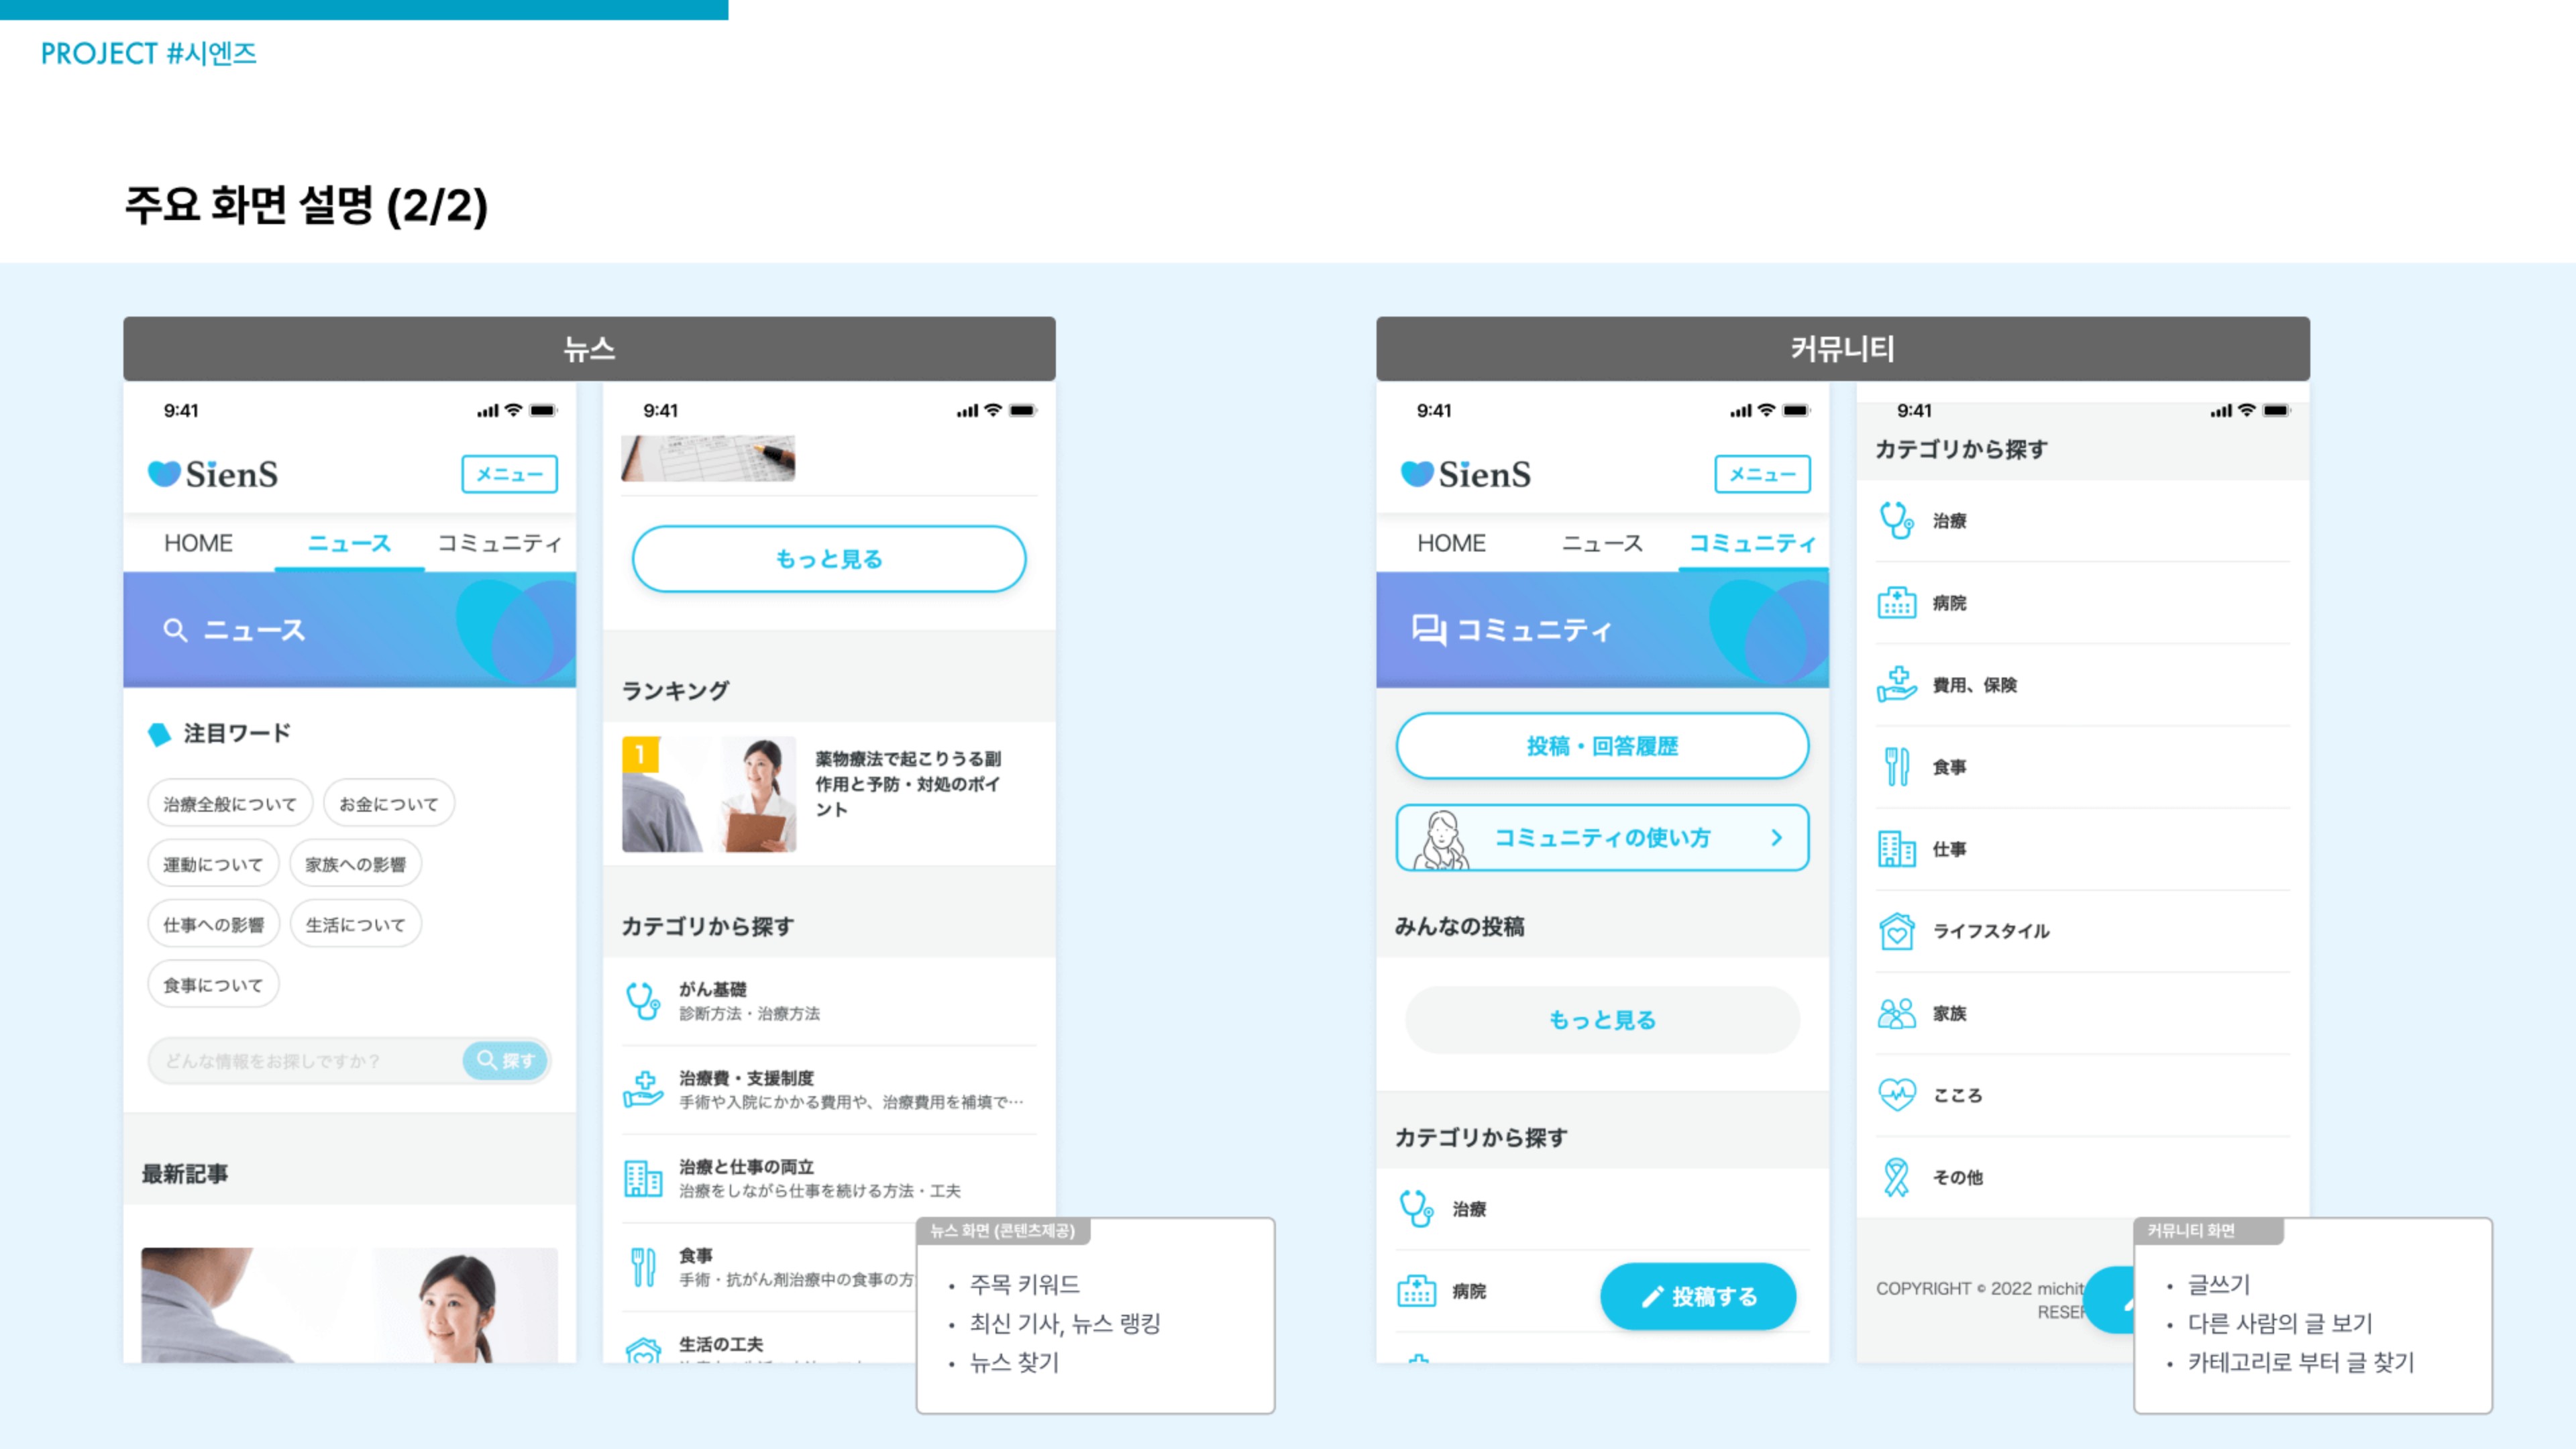
Task: Open the 最新記事 article photo
Action: (349, 1305)
